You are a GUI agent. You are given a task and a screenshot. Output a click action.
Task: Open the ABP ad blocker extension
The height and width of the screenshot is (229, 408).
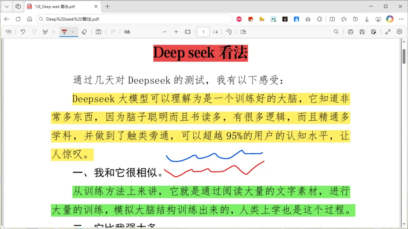pos(239,19)
